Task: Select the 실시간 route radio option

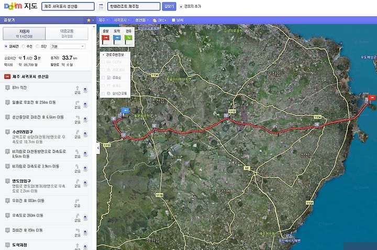Action: tap(6, 46)
